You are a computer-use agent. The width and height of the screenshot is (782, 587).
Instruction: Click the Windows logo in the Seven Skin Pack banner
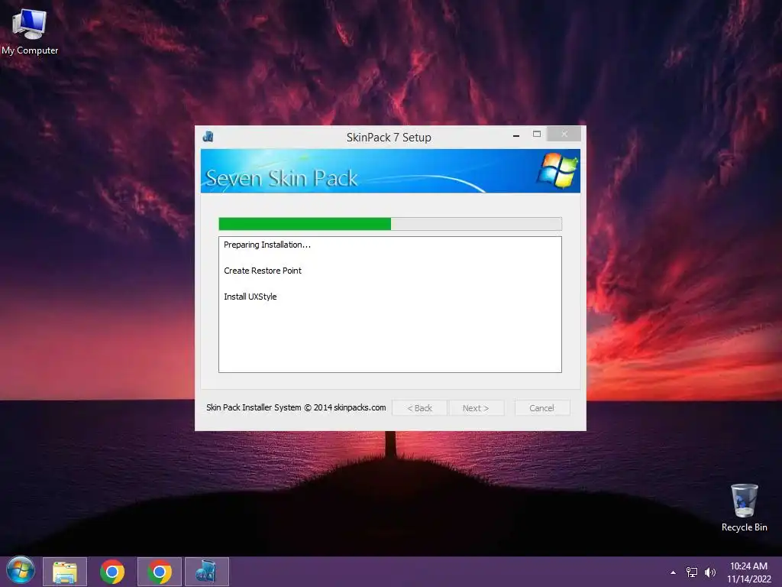[x=557, y=170]
